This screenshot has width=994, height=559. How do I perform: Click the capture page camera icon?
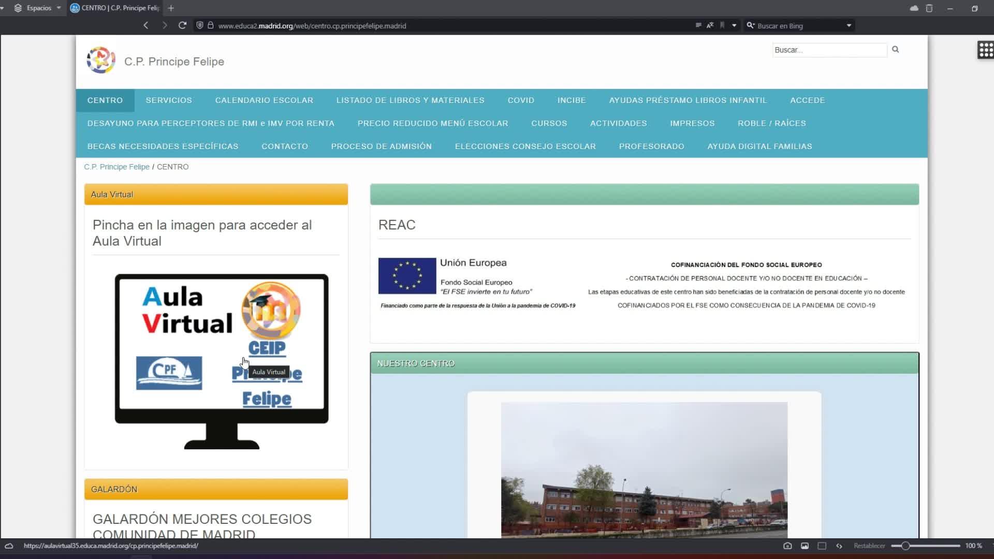(x=787, y=546)
